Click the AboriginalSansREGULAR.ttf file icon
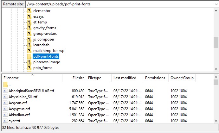The width and height of the screenshot is (219, 133). 5,91
